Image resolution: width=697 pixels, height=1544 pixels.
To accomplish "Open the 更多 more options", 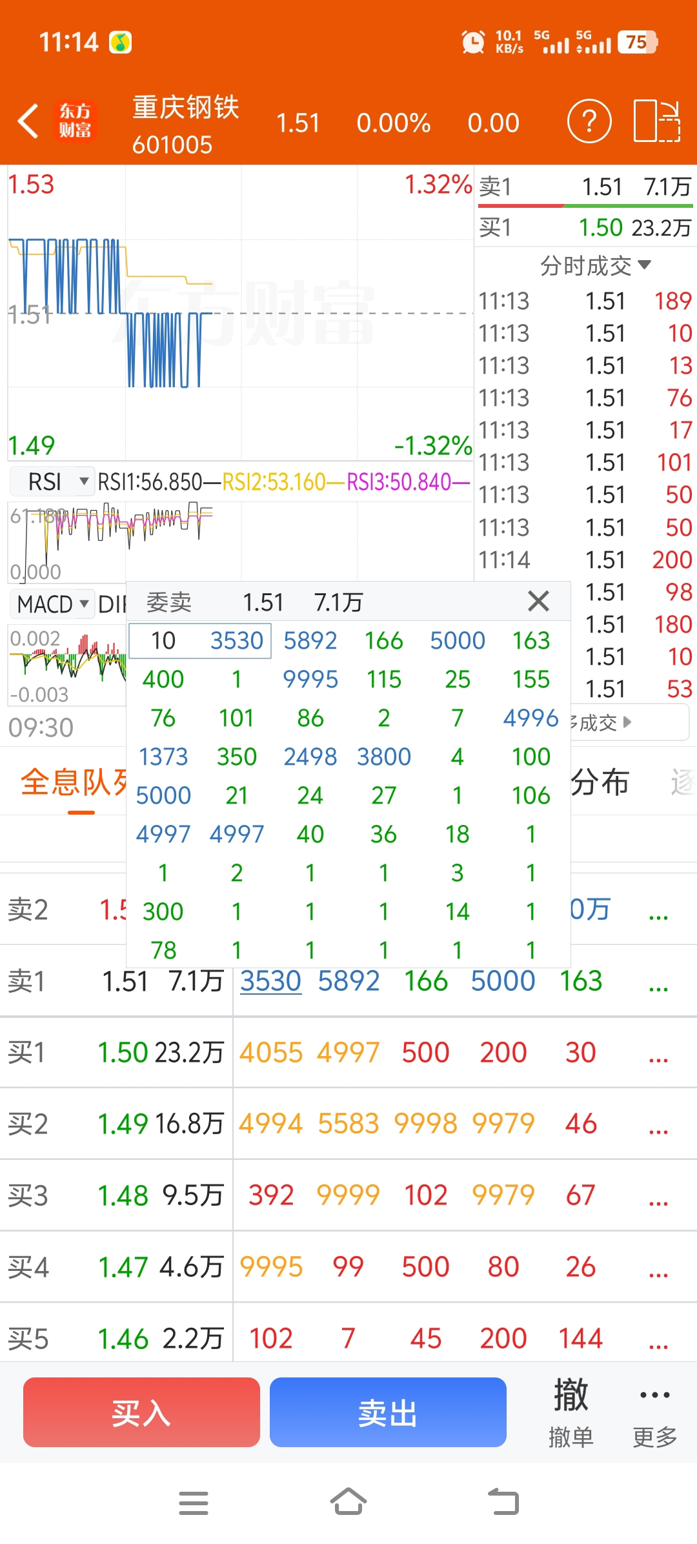I will point(655,1412).
